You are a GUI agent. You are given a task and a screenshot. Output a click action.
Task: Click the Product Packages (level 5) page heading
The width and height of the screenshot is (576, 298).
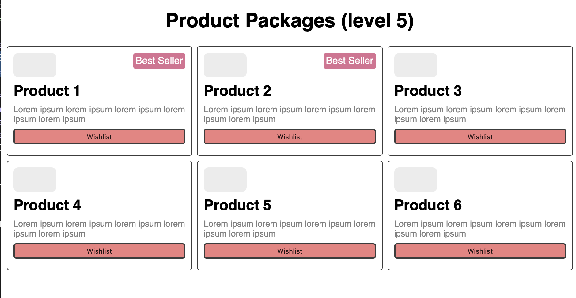(290, 21)
